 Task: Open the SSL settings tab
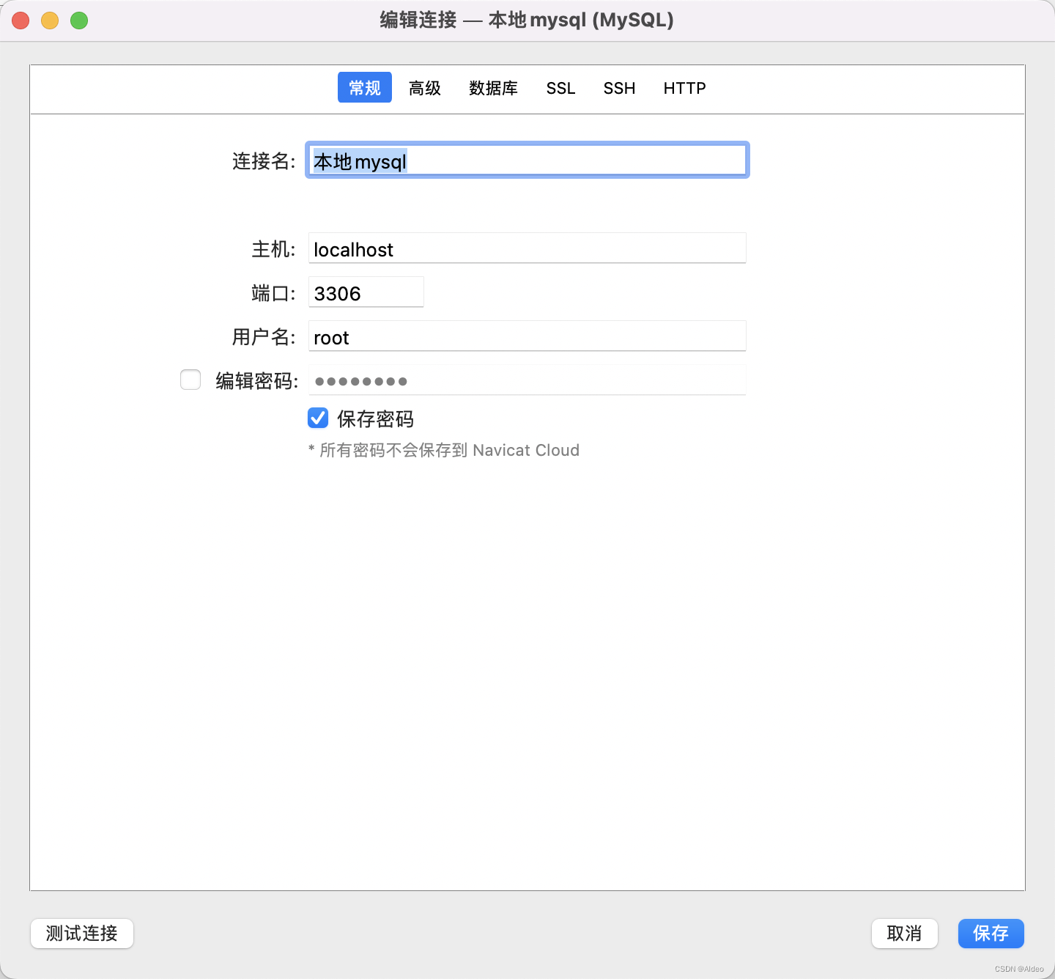(560, 88)
